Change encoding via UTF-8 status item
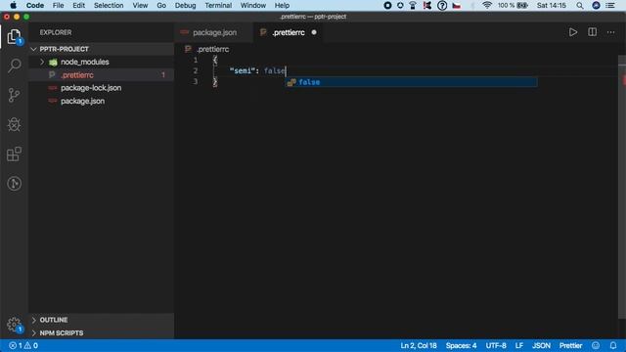626x352 pixels. pos(496,345)
